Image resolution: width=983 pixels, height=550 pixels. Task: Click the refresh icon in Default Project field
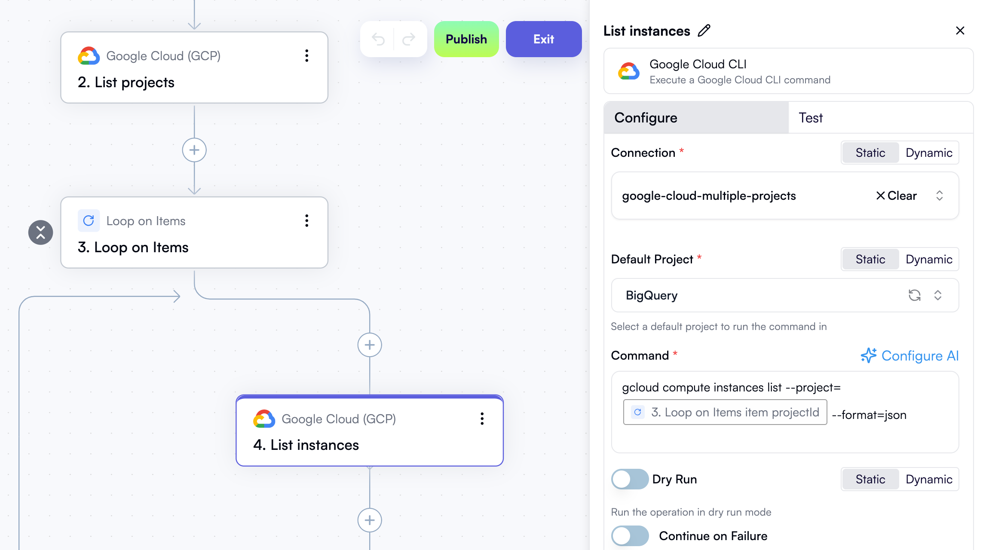click(x=914, y=295)
